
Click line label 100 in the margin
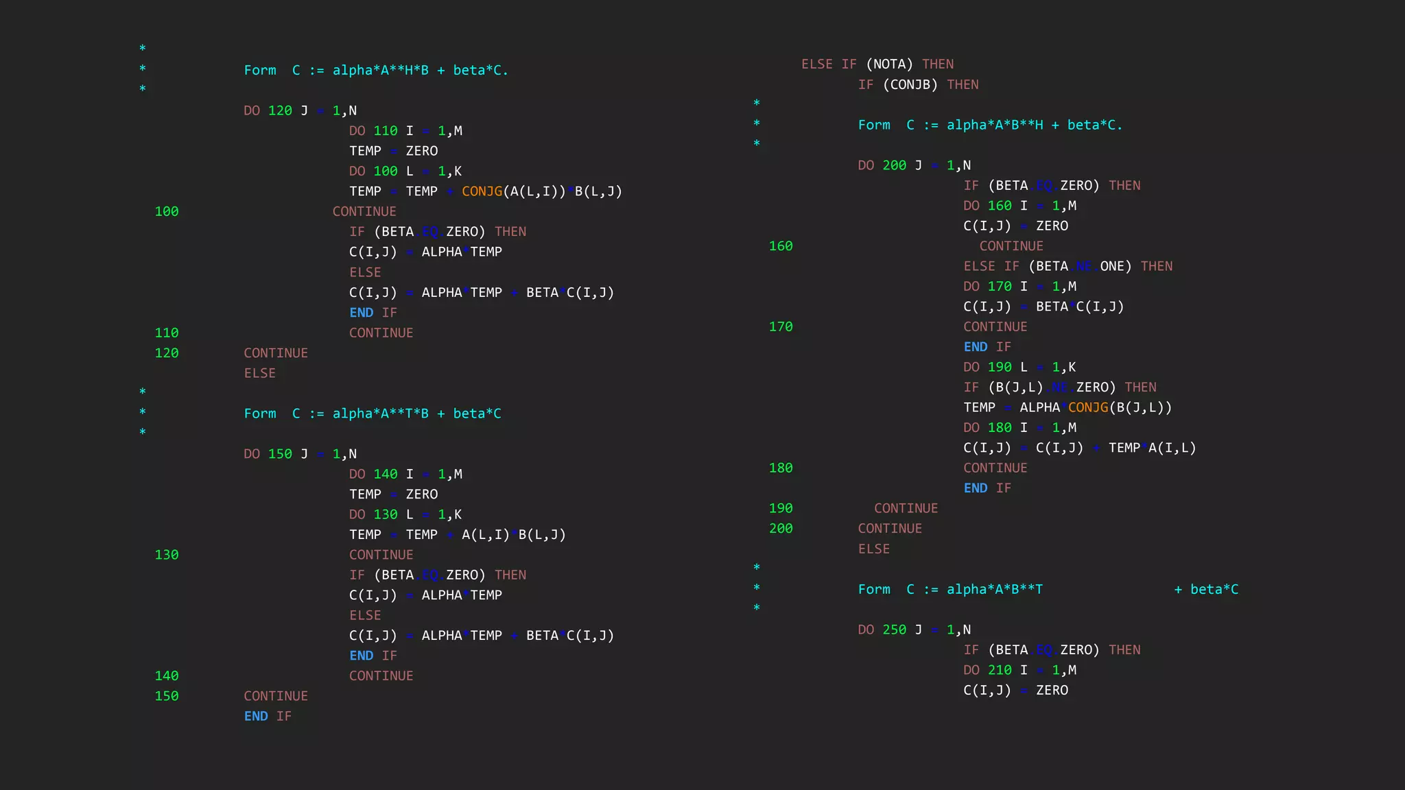click(x=167, y=212)
